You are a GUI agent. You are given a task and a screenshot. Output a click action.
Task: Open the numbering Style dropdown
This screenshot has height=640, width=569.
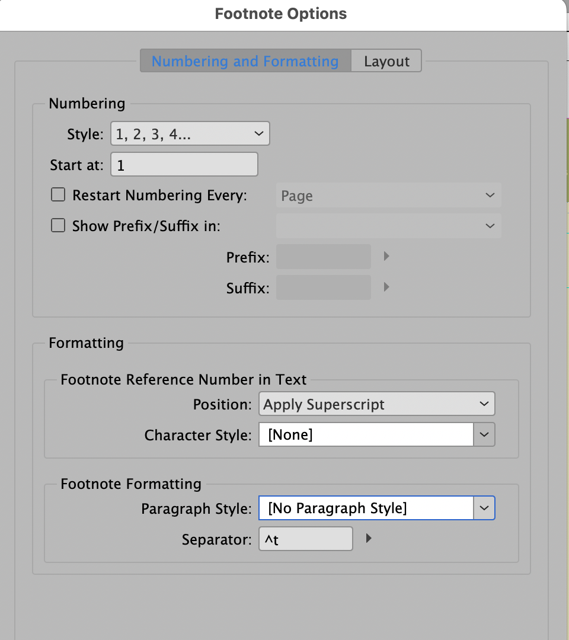click(190, 133)
